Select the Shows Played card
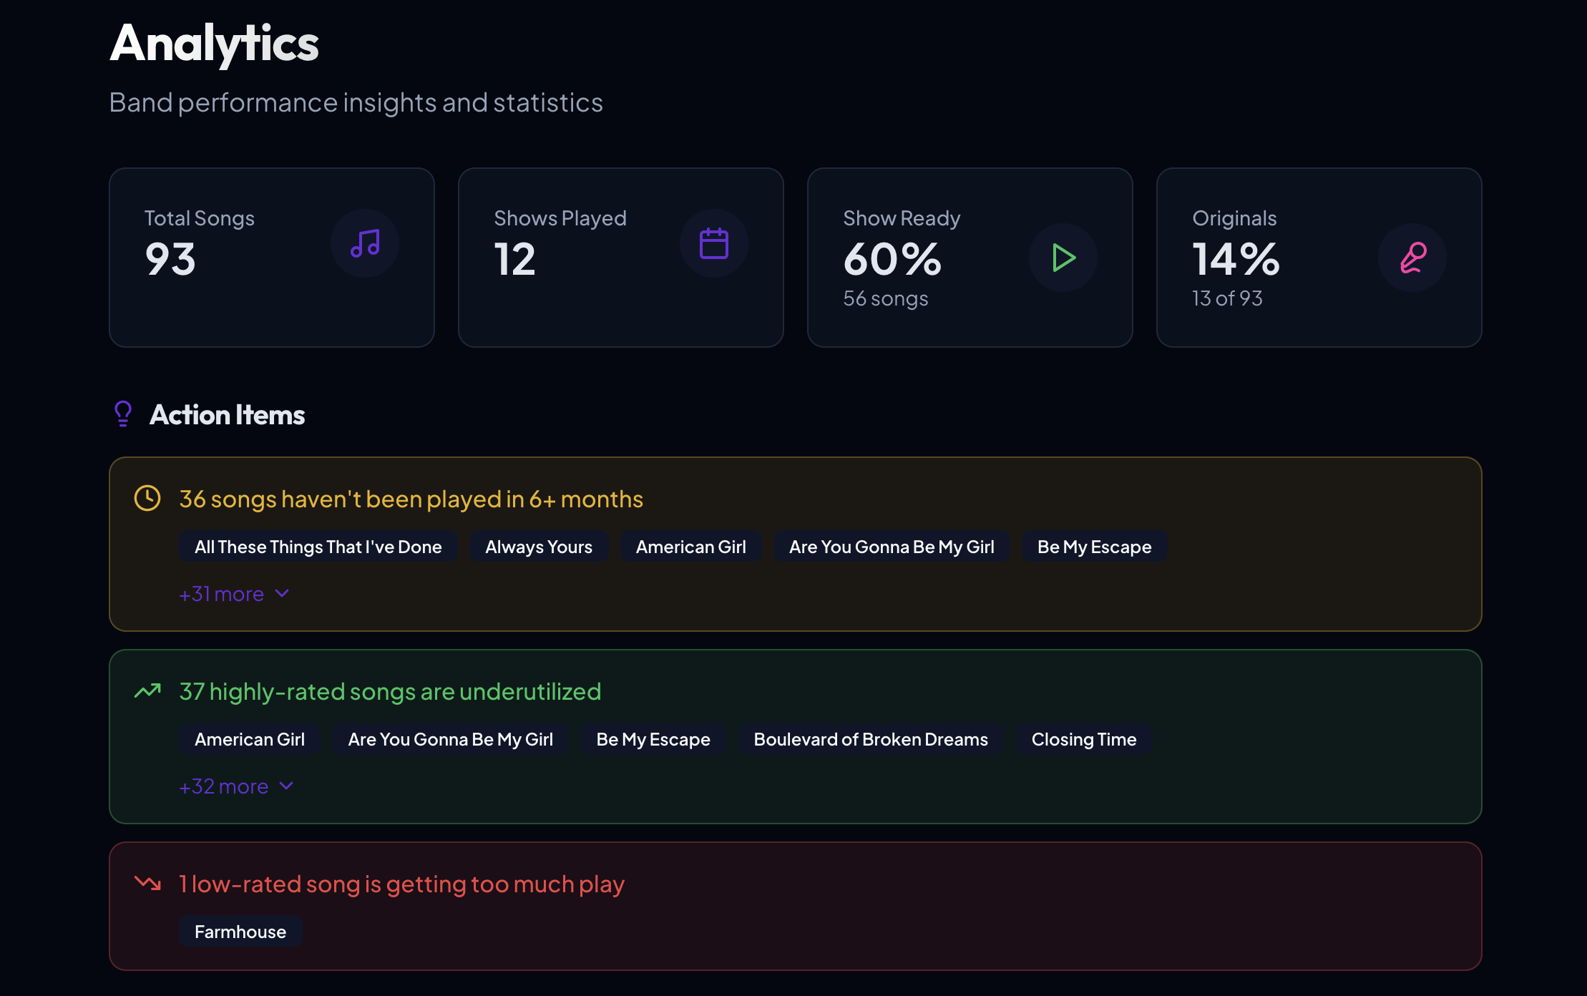 tap(620, 258)
